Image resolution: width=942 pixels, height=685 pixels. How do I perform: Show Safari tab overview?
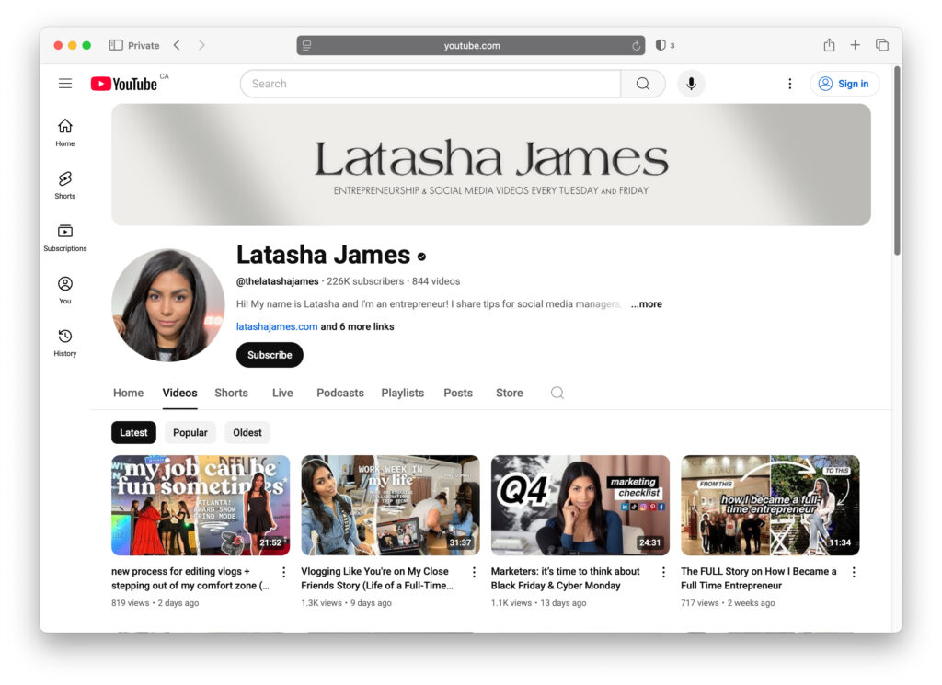click(x=882, y=45)
